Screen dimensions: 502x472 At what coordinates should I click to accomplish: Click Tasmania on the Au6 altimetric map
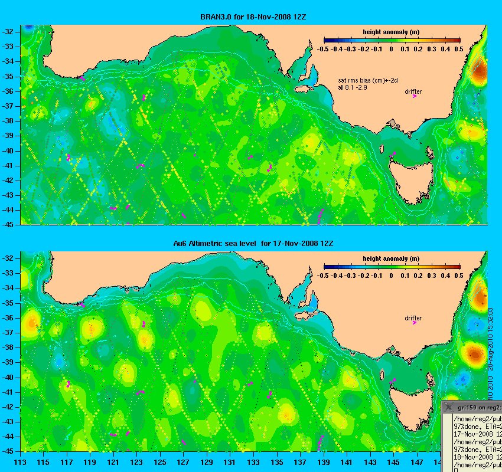412,407
